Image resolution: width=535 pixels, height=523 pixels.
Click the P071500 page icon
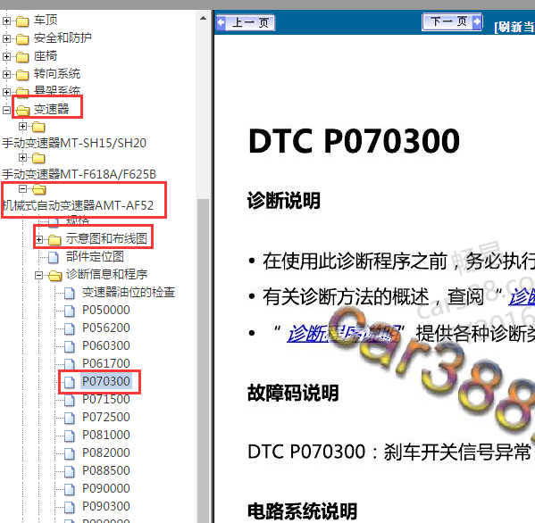tap(70, 400)
